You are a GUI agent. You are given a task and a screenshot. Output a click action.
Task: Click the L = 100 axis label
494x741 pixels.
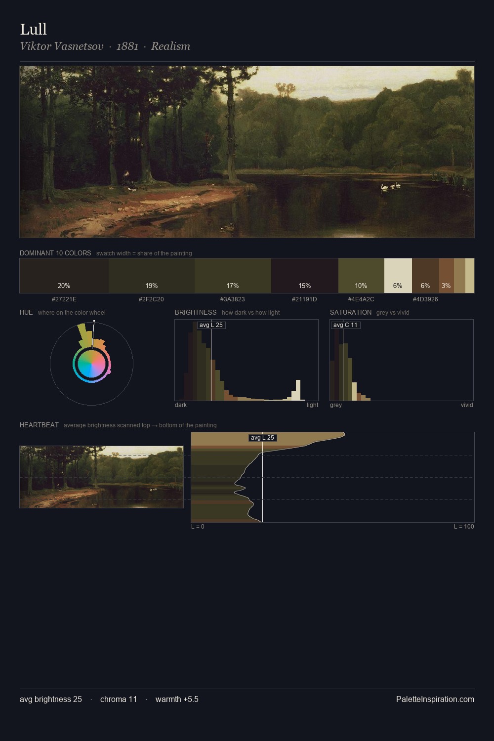[x=464, y=527]
